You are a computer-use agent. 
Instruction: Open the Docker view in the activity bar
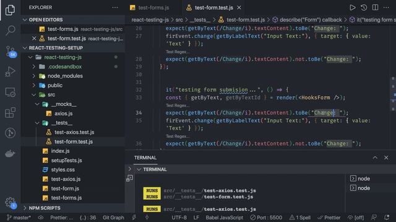10,154
